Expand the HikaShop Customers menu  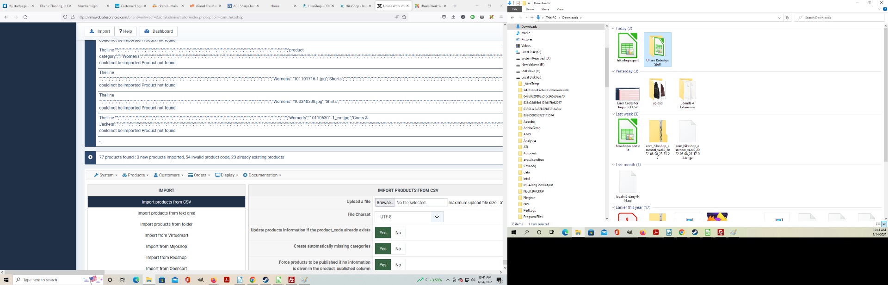168,175
